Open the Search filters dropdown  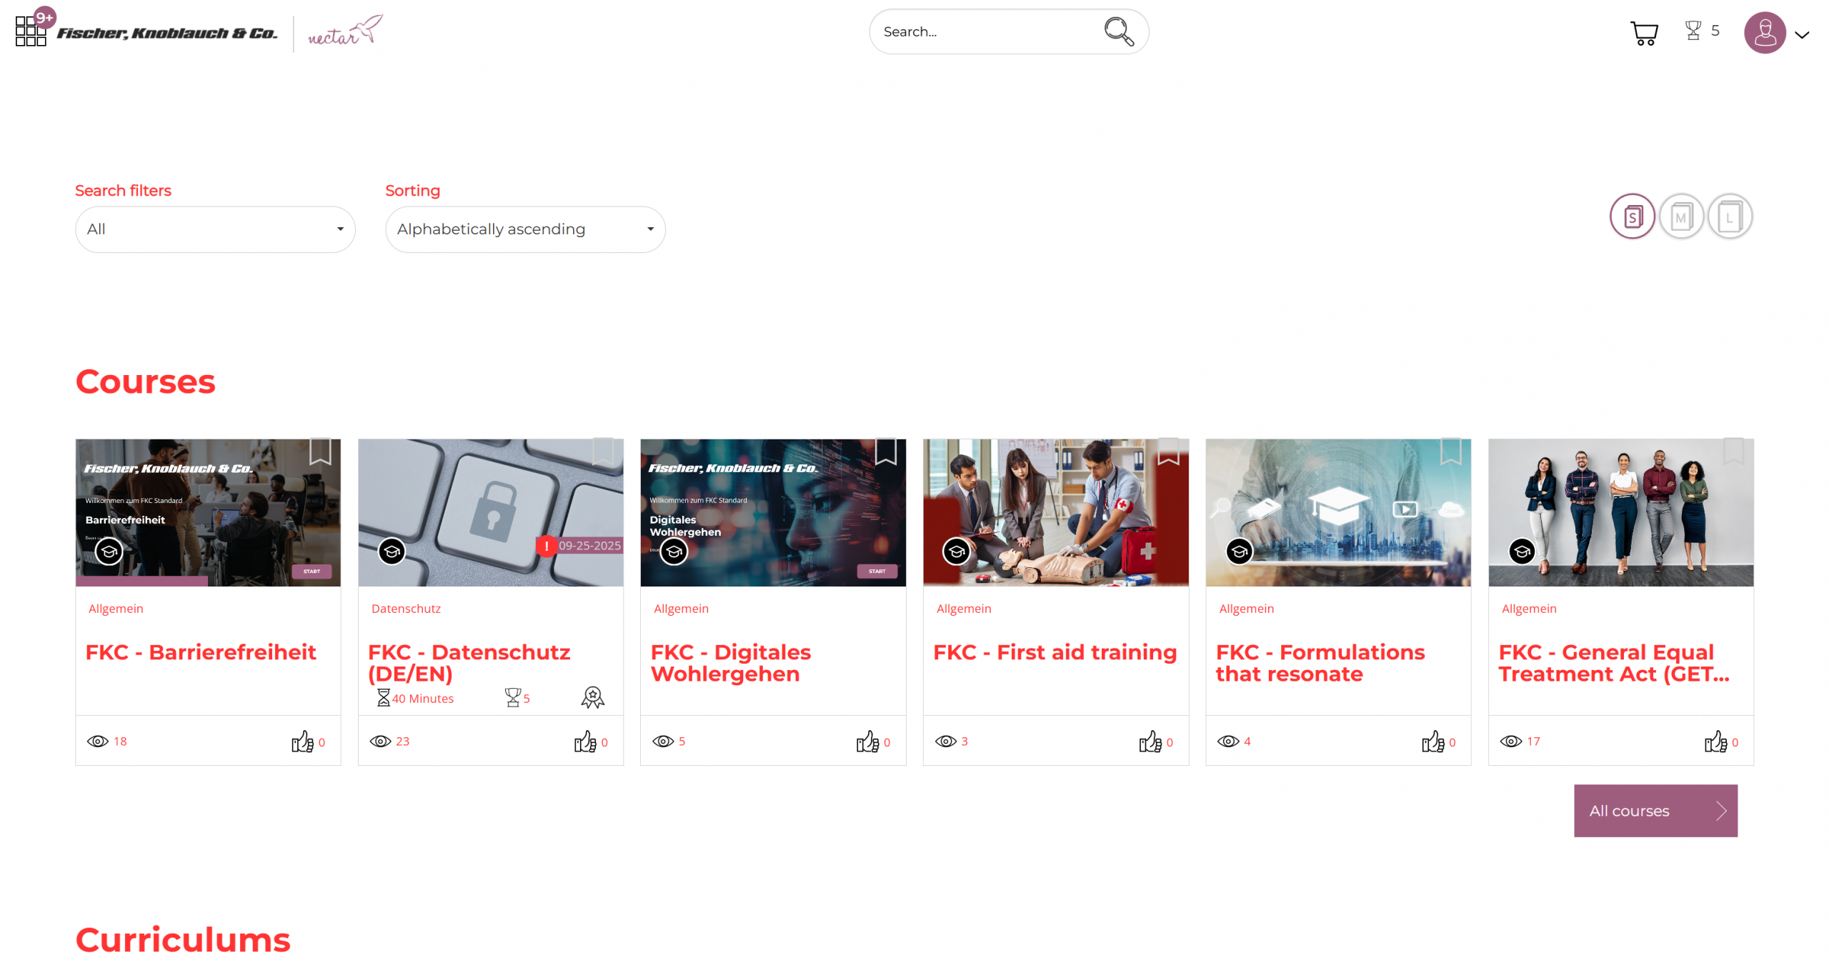click(215, 229)
